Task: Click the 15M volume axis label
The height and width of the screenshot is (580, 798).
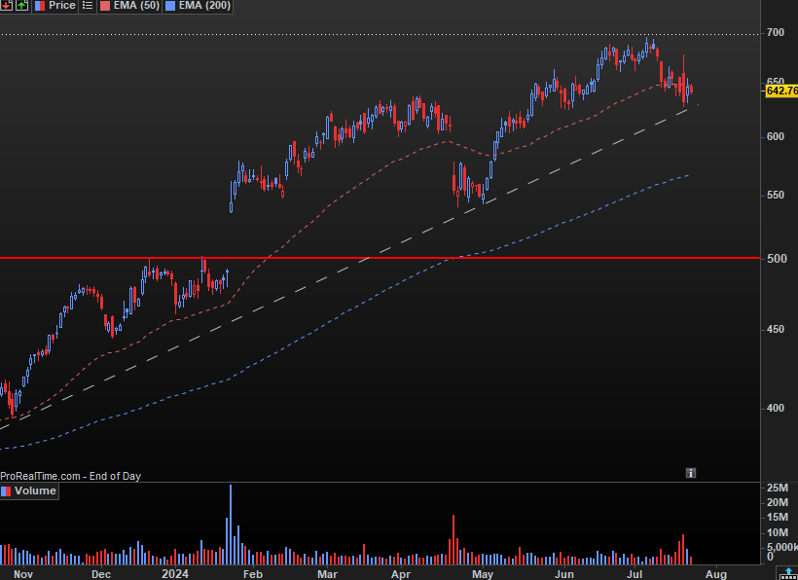Action: pyautogui.click(x=778, y=518)
